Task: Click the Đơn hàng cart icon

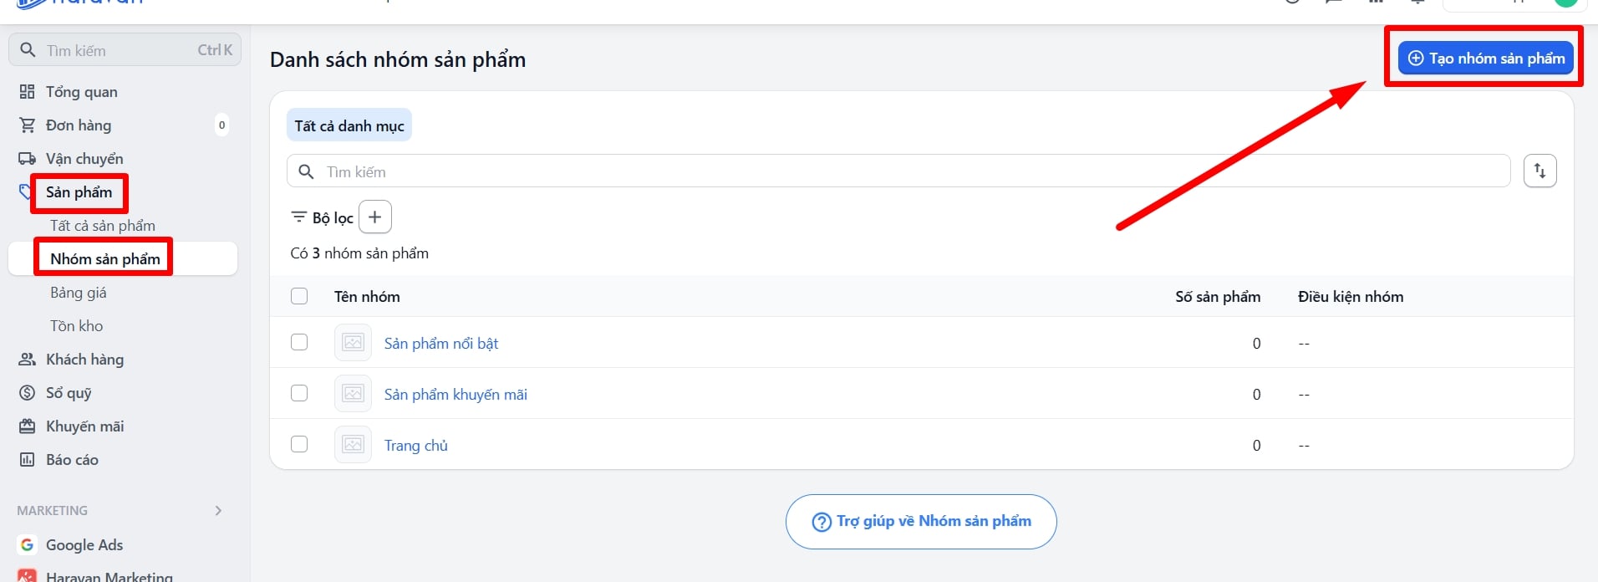Action: (28, 125)
